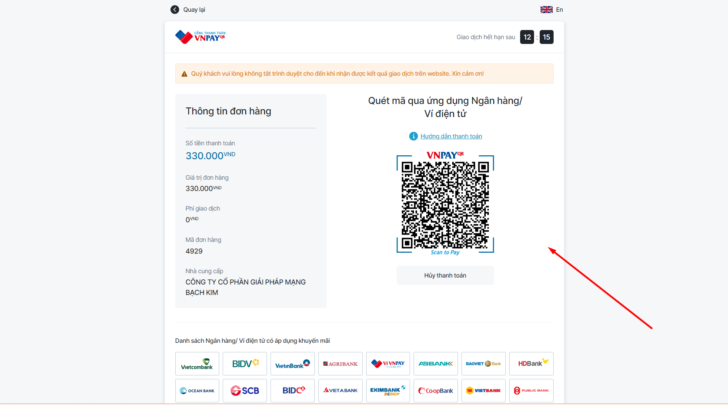Choose Co-opBank logo tile
Viewport: 728px width, 405px height.
[436, 391]
